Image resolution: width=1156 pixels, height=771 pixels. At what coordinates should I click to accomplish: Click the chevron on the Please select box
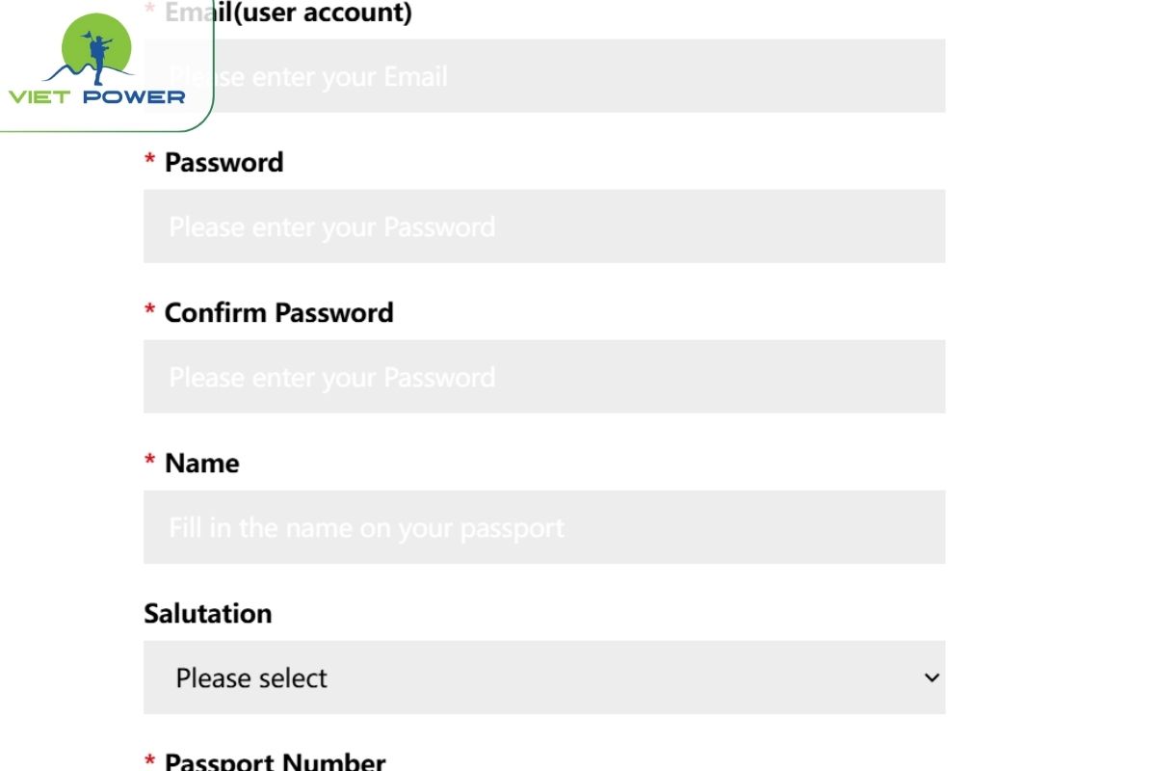931,678
